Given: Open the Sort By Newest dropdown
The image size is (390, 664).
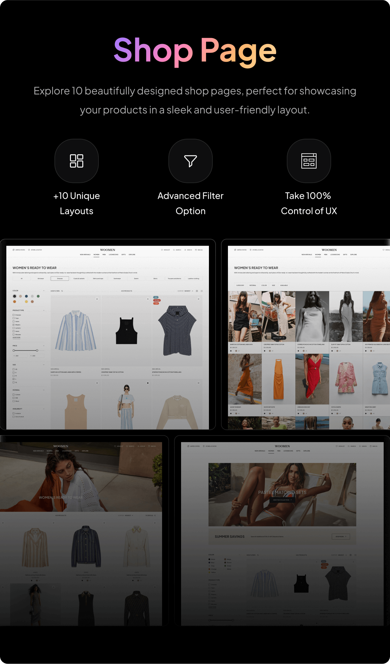Looking at the screenshot, I should click(x=188, y=291).
